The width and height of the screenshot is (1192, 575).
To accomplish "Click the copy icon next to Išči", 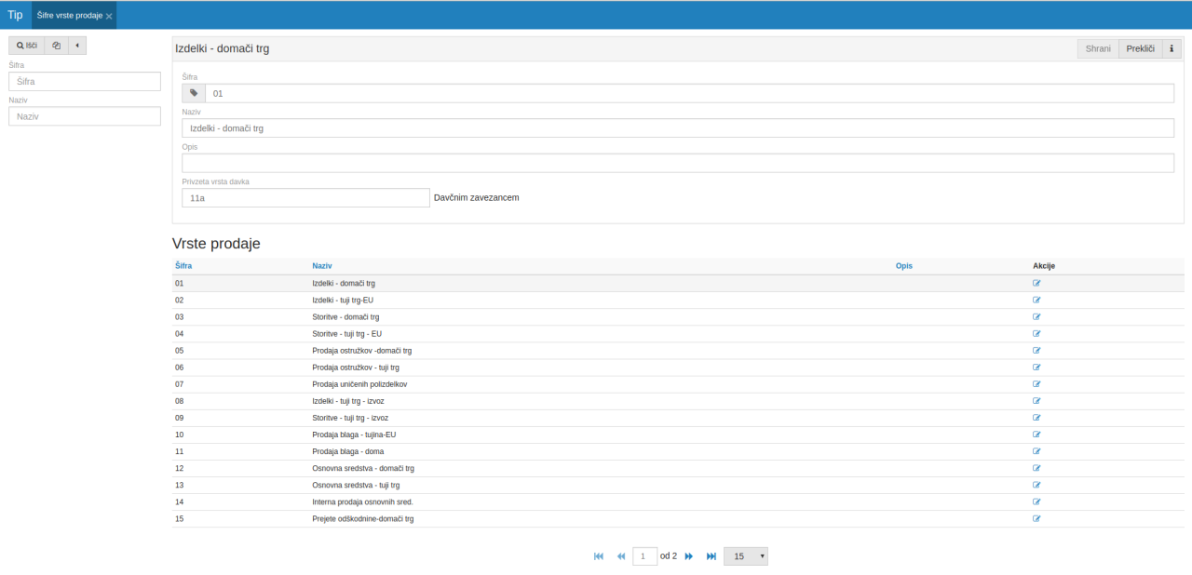I will pos(57,46).
